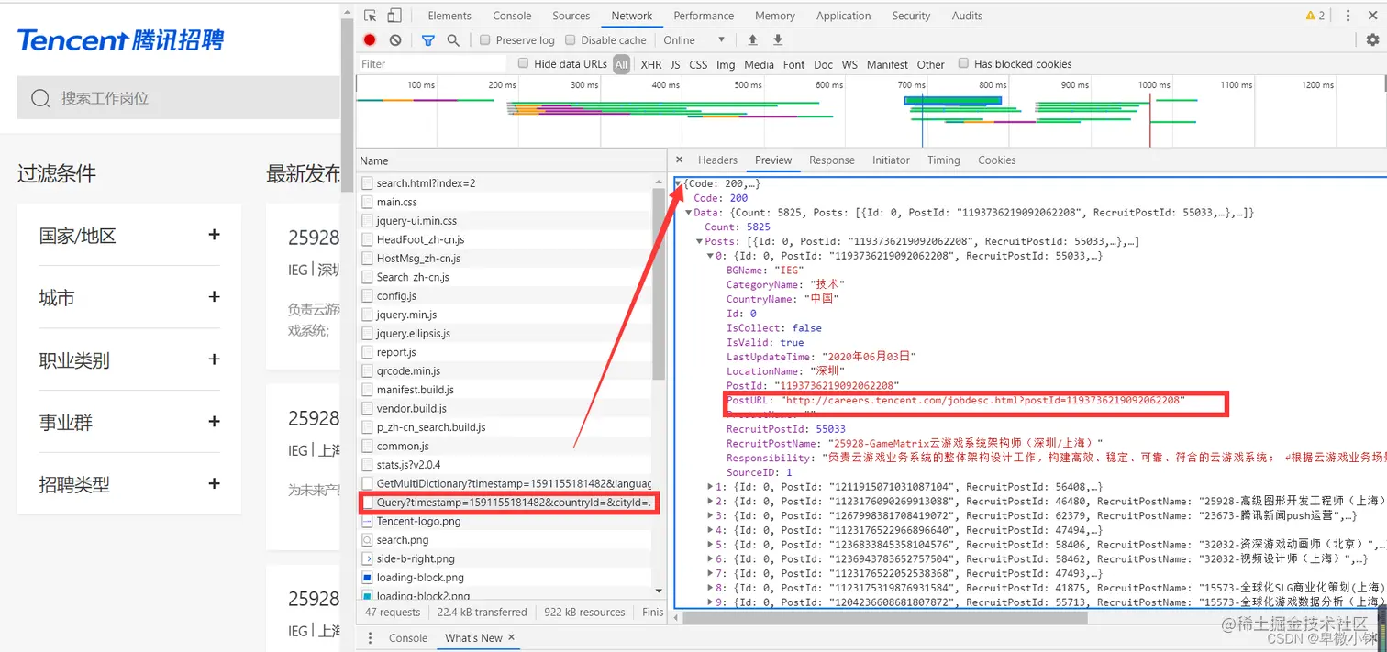1387x652 pixels.
Task: Select the GetMultiDictionary request row
Action: 509,483
